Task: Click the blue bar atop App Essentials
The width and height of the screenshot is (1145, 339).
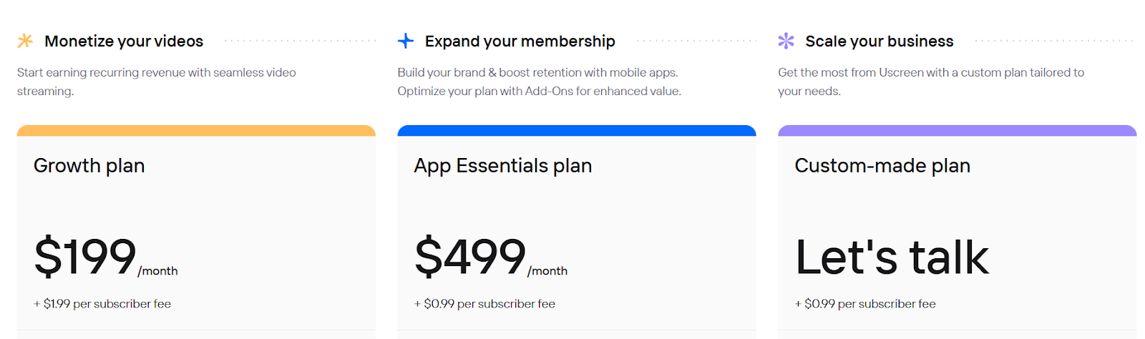Action: point(577,131)
